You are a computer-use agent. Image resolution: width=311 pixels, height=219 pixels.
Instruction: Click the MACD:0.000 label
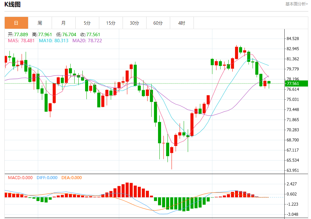[x=20, y=178]
